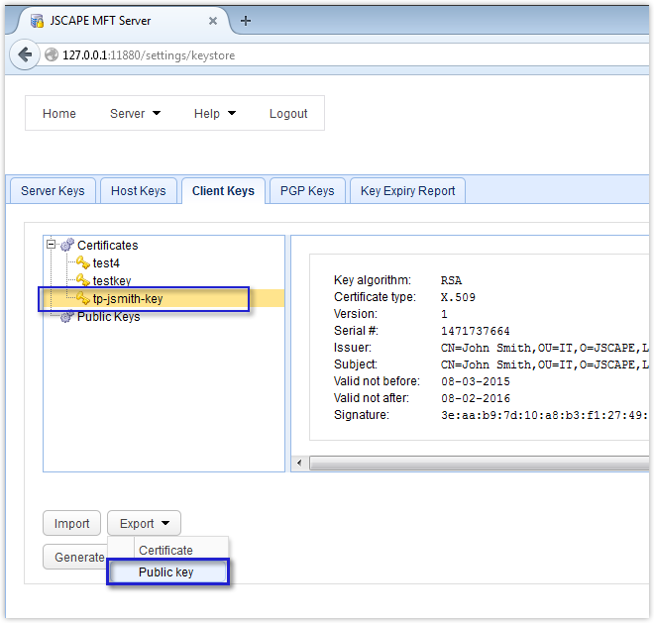Click the browser back arrow button
The image size is (654, 623).
[25, 54]
